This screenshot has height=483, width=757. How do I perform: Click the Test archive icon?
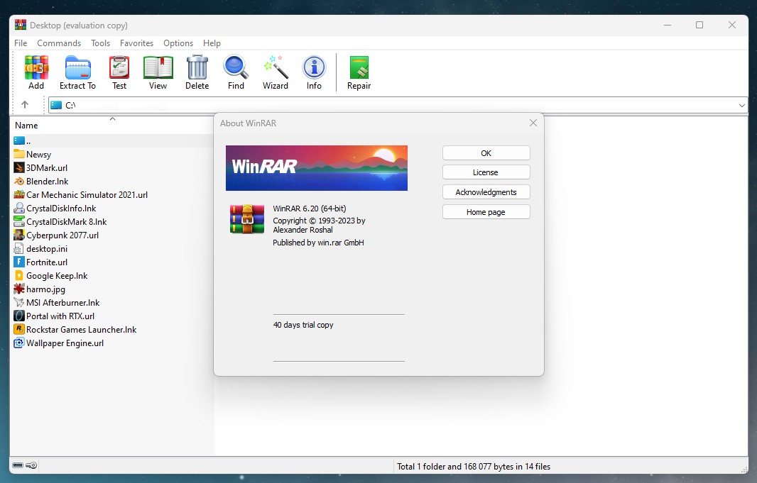(119, 71)
